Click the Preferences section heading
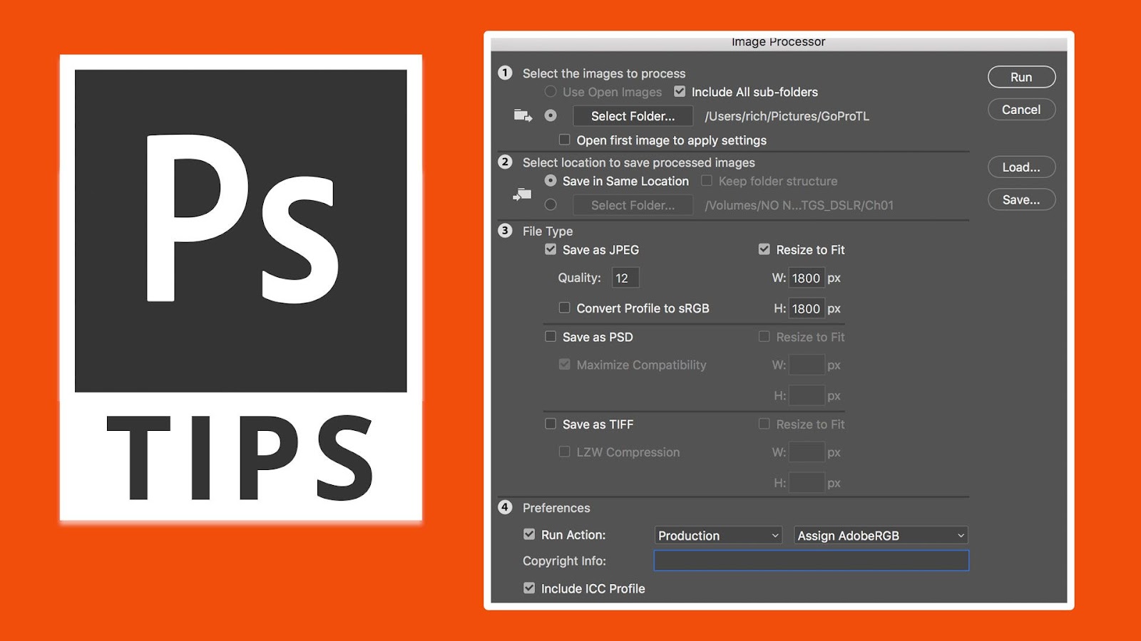 (556, 508)
